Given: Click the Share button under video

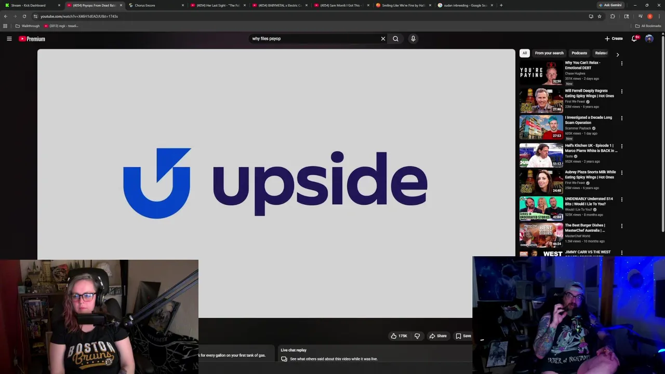Looking at the screenshot, I should point(437,336).
